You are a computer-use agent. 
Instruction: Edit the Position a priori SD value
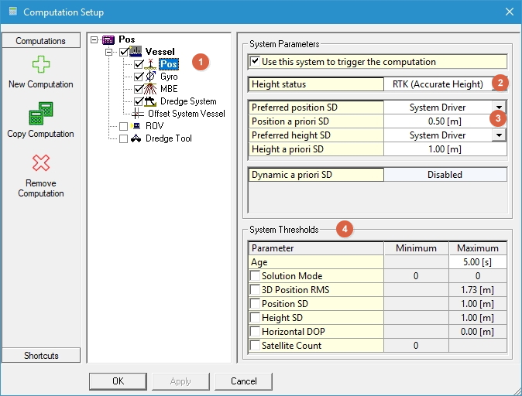(x=446, y=121)
